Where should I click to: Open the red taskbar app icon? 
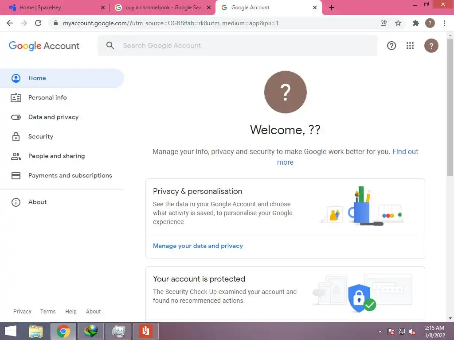(145, 331)
